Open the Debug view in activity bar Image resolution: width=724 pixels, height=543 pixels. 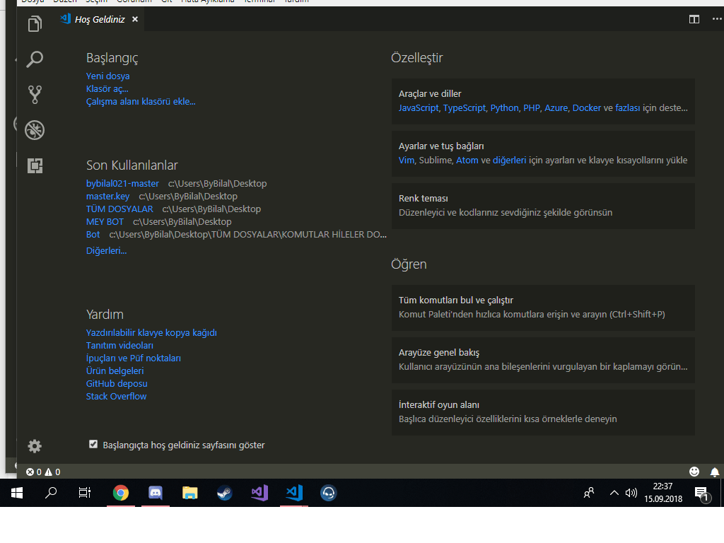[35, 130]
